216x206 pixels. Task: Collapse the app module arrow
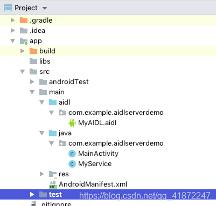(x=12, y=41)
